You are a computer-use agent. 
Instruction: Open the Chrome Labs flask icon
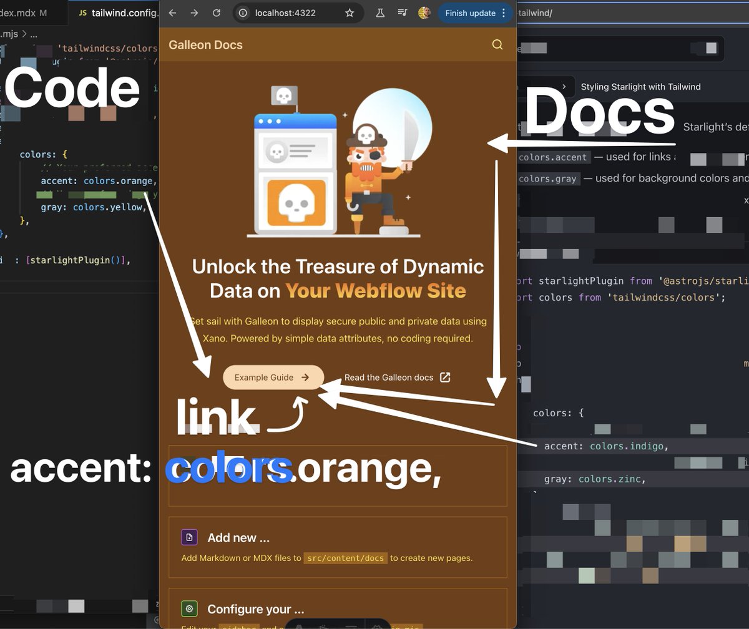click(380, 13)
